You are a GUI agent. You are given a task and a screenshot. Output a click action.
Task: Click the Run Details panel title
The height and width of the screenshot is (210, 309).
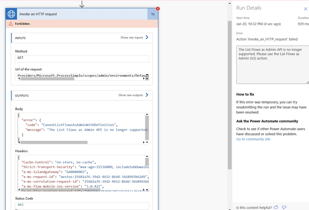click(x=249, y=8)
